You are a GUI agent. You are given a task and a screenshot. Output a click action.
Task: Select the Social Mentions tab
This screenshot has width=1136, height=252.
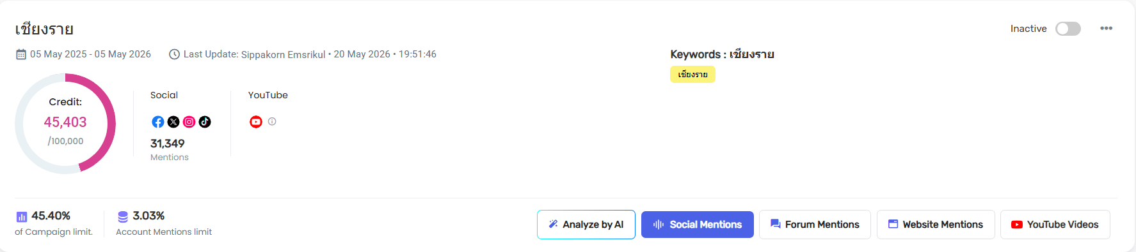point(698,225)
